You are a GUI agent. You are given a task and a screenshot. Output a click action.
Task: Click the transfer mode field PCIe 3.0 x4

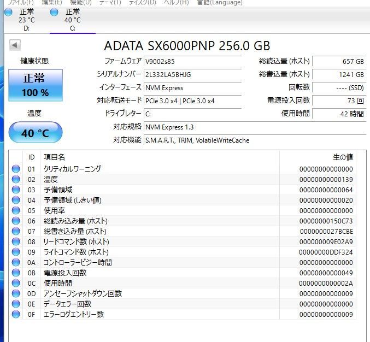[x=192, y=101]
